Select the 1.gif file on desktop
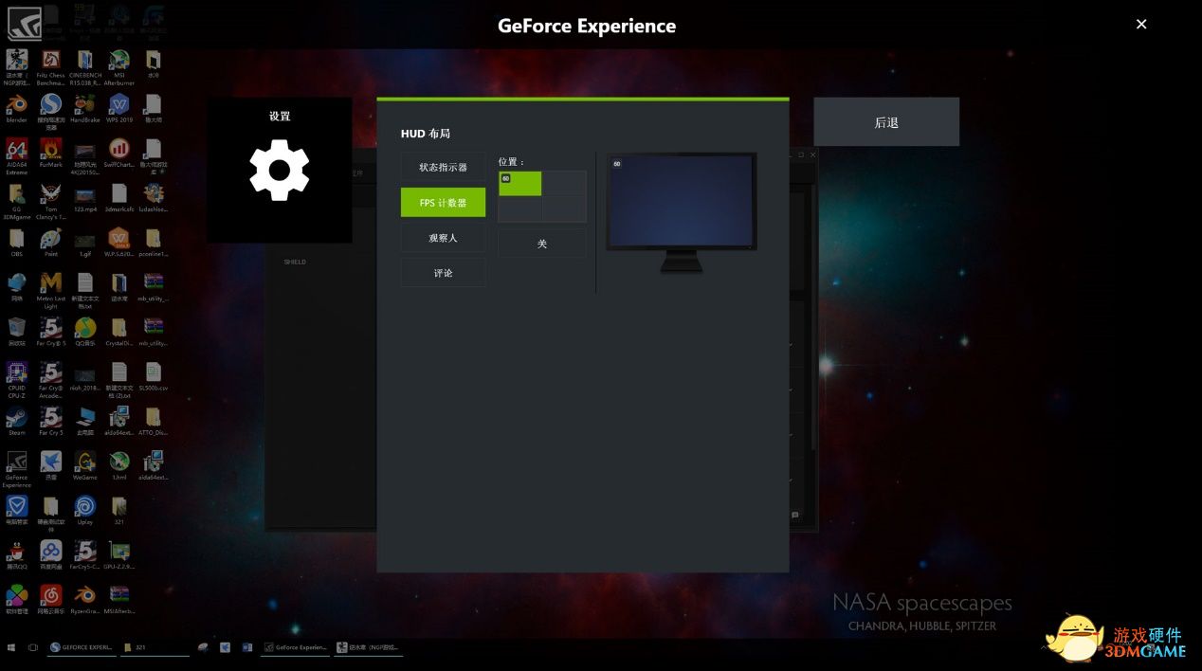 [x=85, y=244]
